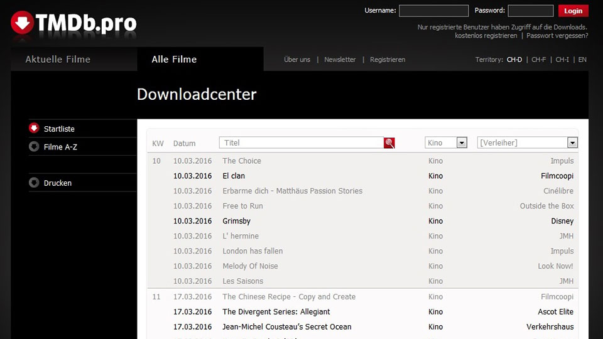Image resolution: width=603 pixels, height=339 pixels.
Task: Click into the Titel search field
Action: (301, 143)
